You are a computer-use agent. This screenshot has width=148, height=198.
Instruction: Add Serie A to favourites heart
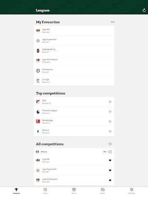point(110,131)
